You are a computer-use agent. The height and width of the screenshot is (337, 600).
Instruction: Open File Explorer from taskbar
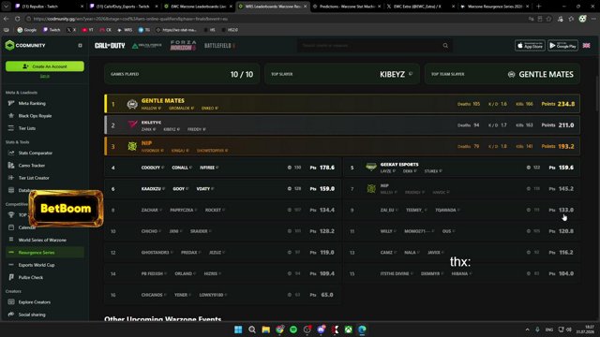click(265, 330)
